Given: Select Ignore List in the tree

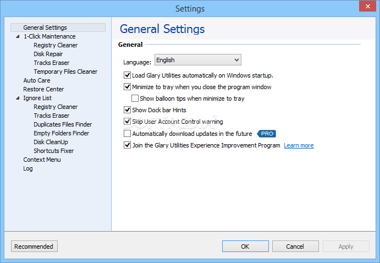Looking at the screenshot, I should point(37,98).
